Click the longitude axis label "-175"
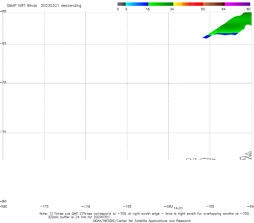The width and height of the screenshot is (254, 223). point(44,206)
